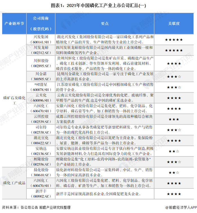Image resolution: width=197 pixels, height=213 pixels.
Task: Click the 磷矿石及磷化工 category cell
Action: [x=14, y=100]
